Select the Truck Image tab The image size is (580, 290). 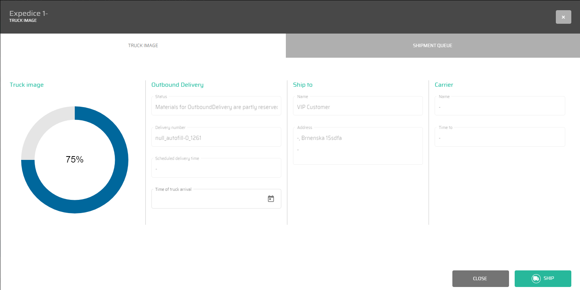click(x=143, y=46)
